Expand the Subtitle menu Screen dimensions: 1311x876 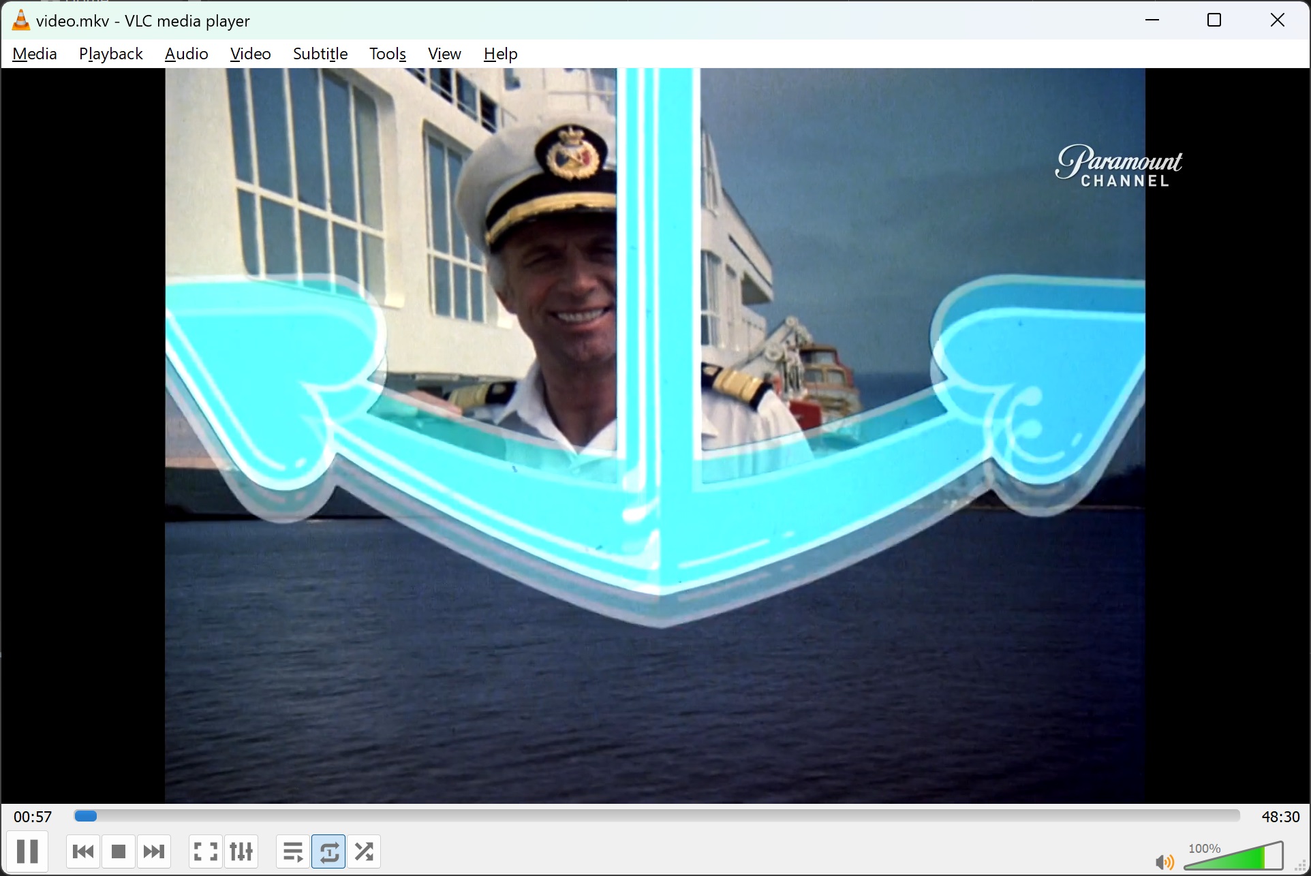320,54
